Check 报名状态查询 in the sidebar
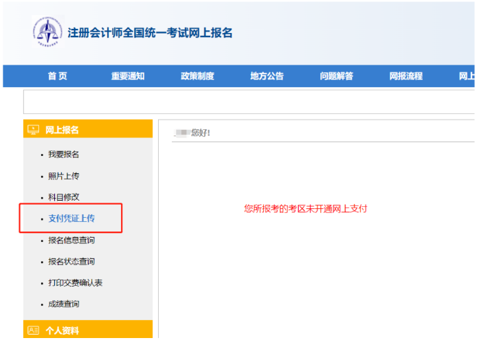The height and width of the screenshot is (347, 481). click(71, 261)
